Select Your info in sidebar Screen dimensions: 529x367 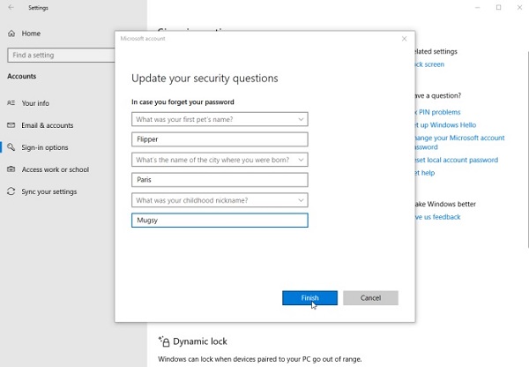click(x=35, y=103)
